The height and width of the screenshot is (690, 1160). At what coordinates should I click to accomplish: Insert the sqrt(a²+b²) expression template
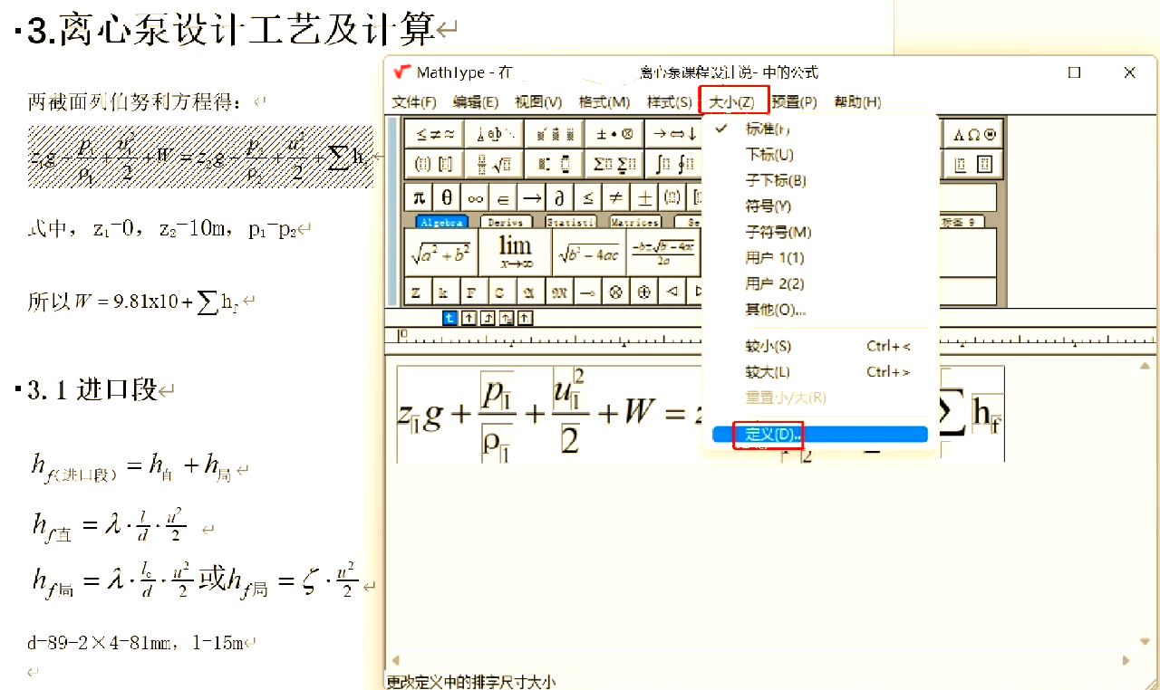coord(440,254)
